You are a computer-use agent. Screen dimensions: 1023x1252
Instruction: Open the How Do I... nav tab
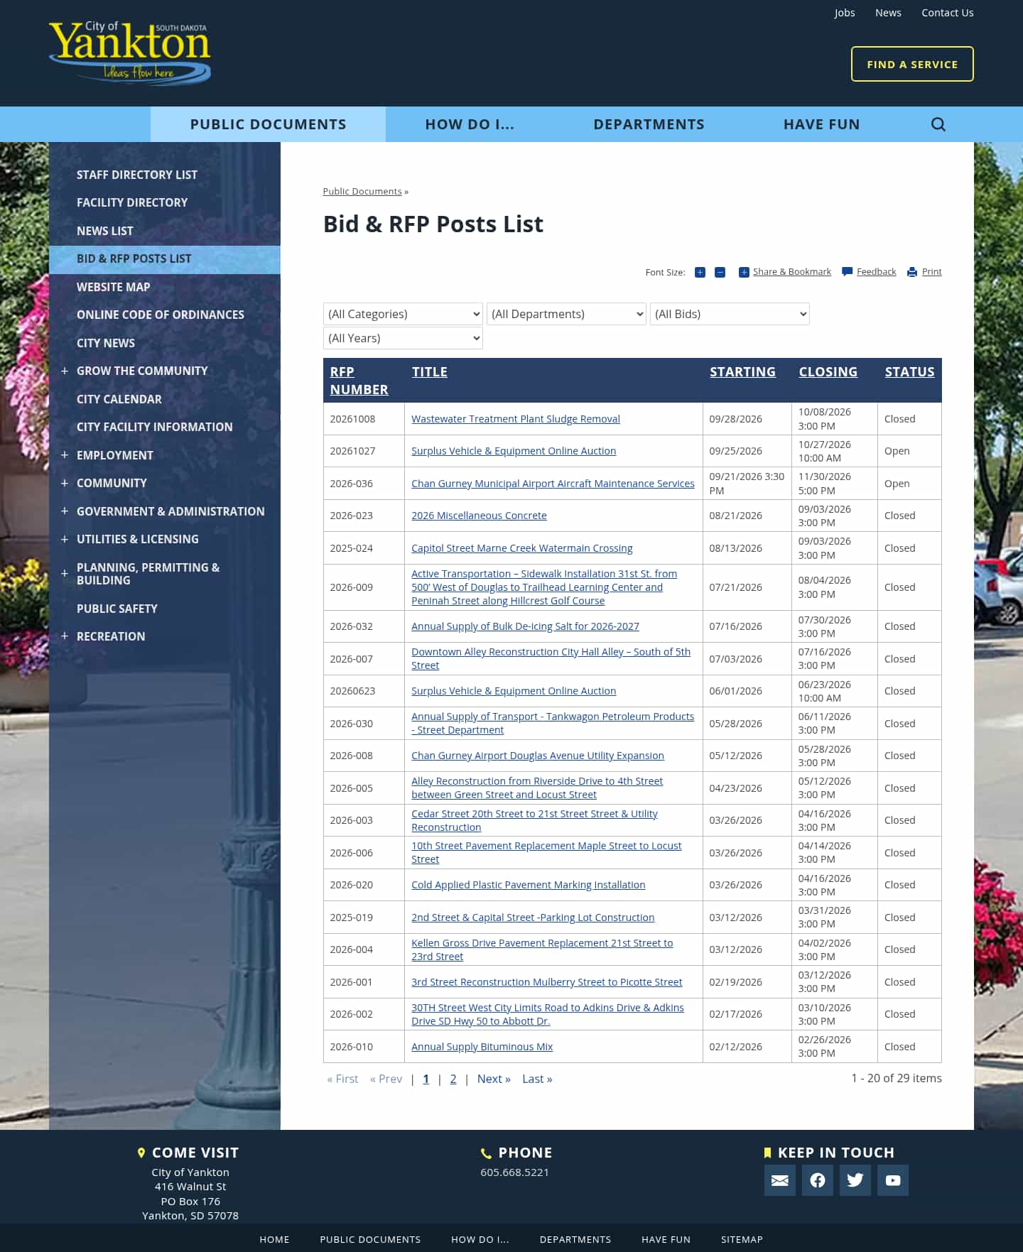(x=470, y=124)
